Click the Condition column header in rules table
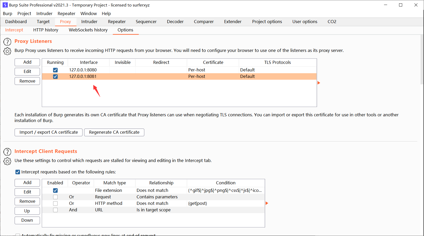The width and height of the screenshot is (424, 236). [226, 183]
